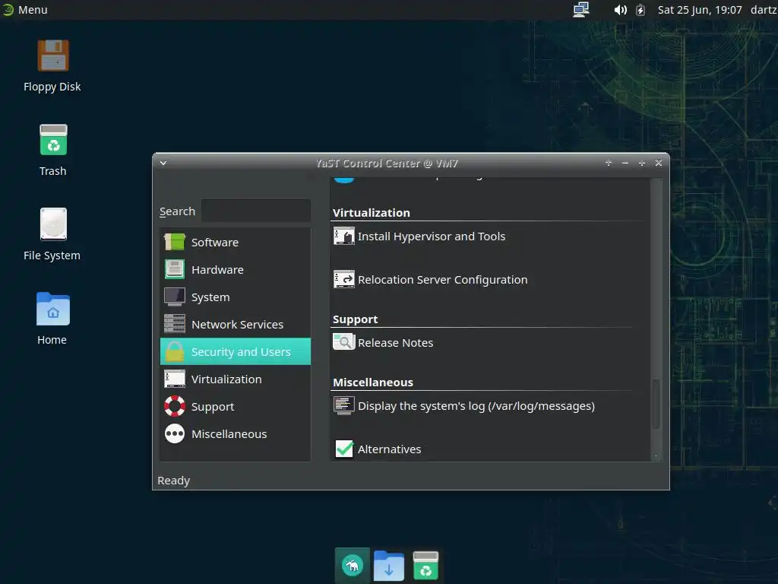Click the Ready status bar text
778x584 pixels.
click(x=174, y=481)
